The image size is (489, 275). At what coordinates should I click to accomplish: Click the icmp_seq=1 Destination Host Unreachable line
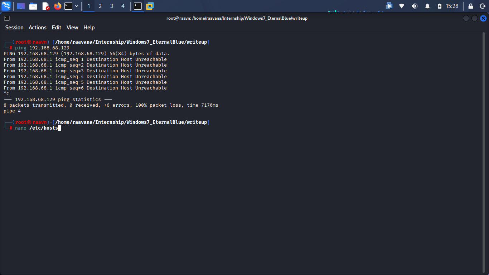(x=85, y=59)
